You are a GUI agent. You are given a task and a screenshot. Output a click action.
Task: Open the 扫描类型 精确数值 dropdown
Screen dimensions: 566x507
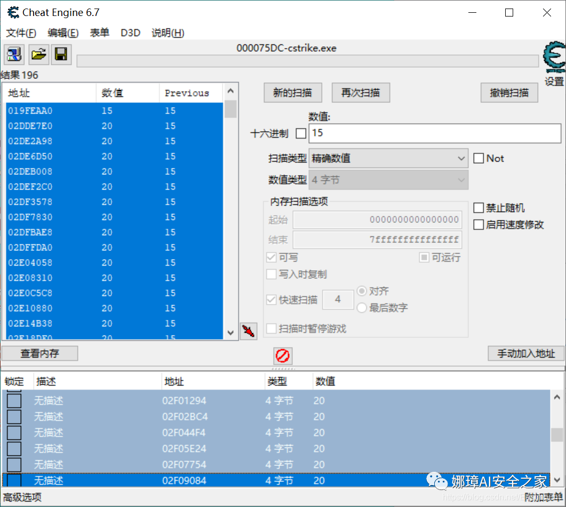pos(388,158)
